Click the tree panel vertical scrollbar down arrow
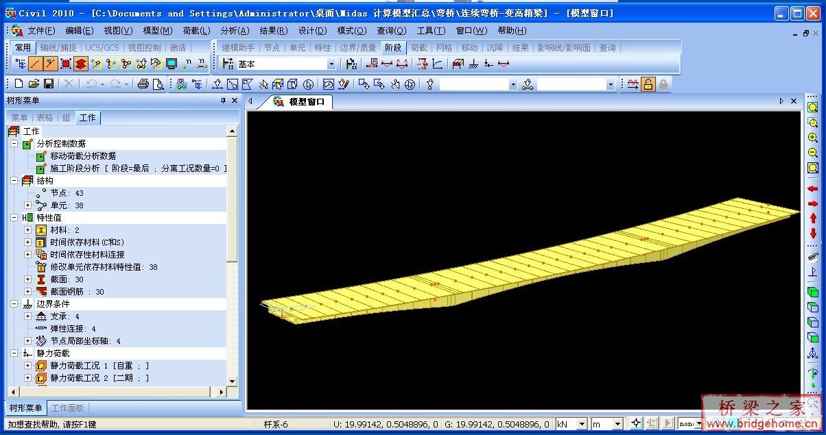This screenshot has width=826, height=435. (x=232, y=382)
